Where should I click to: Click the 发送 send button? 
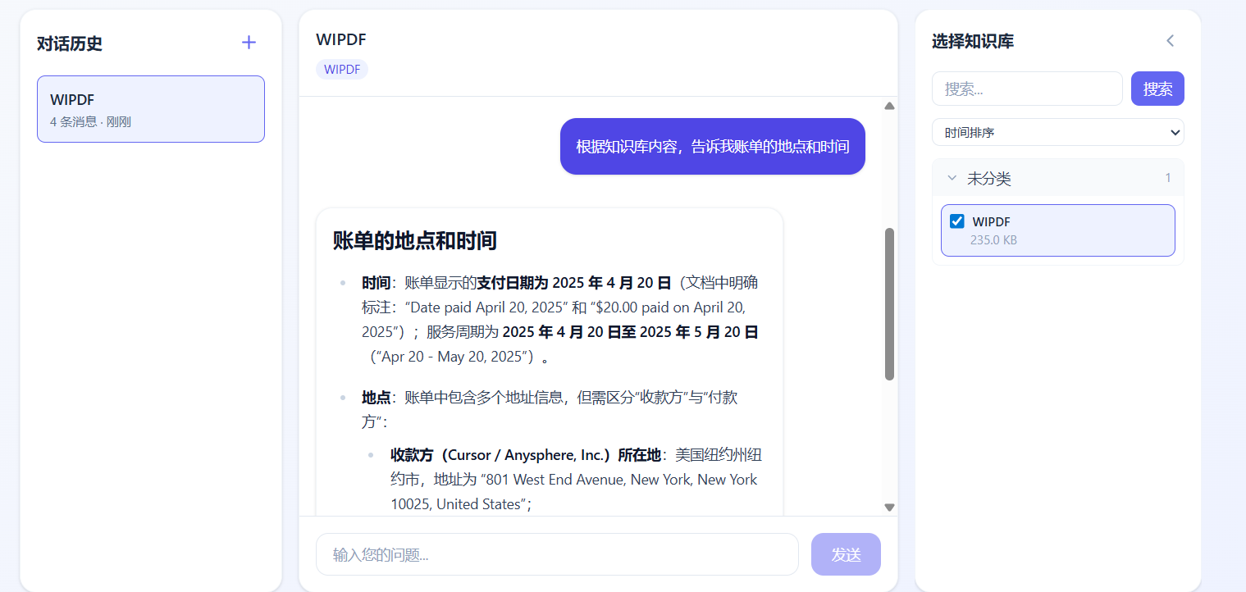[846, 554]
